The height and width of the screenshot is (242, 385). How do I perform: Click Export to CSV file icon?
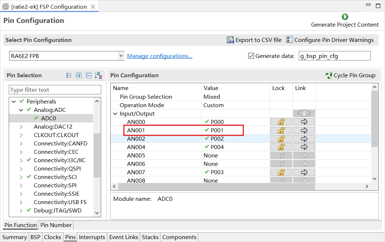[230, 40]
